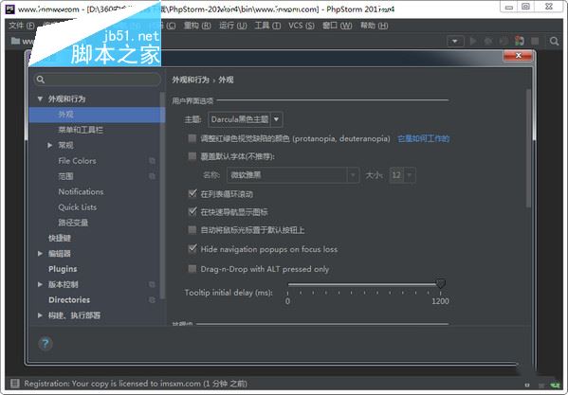Open the 运行 (U) menu
This screenshot has width=568, height=395.
233,26
